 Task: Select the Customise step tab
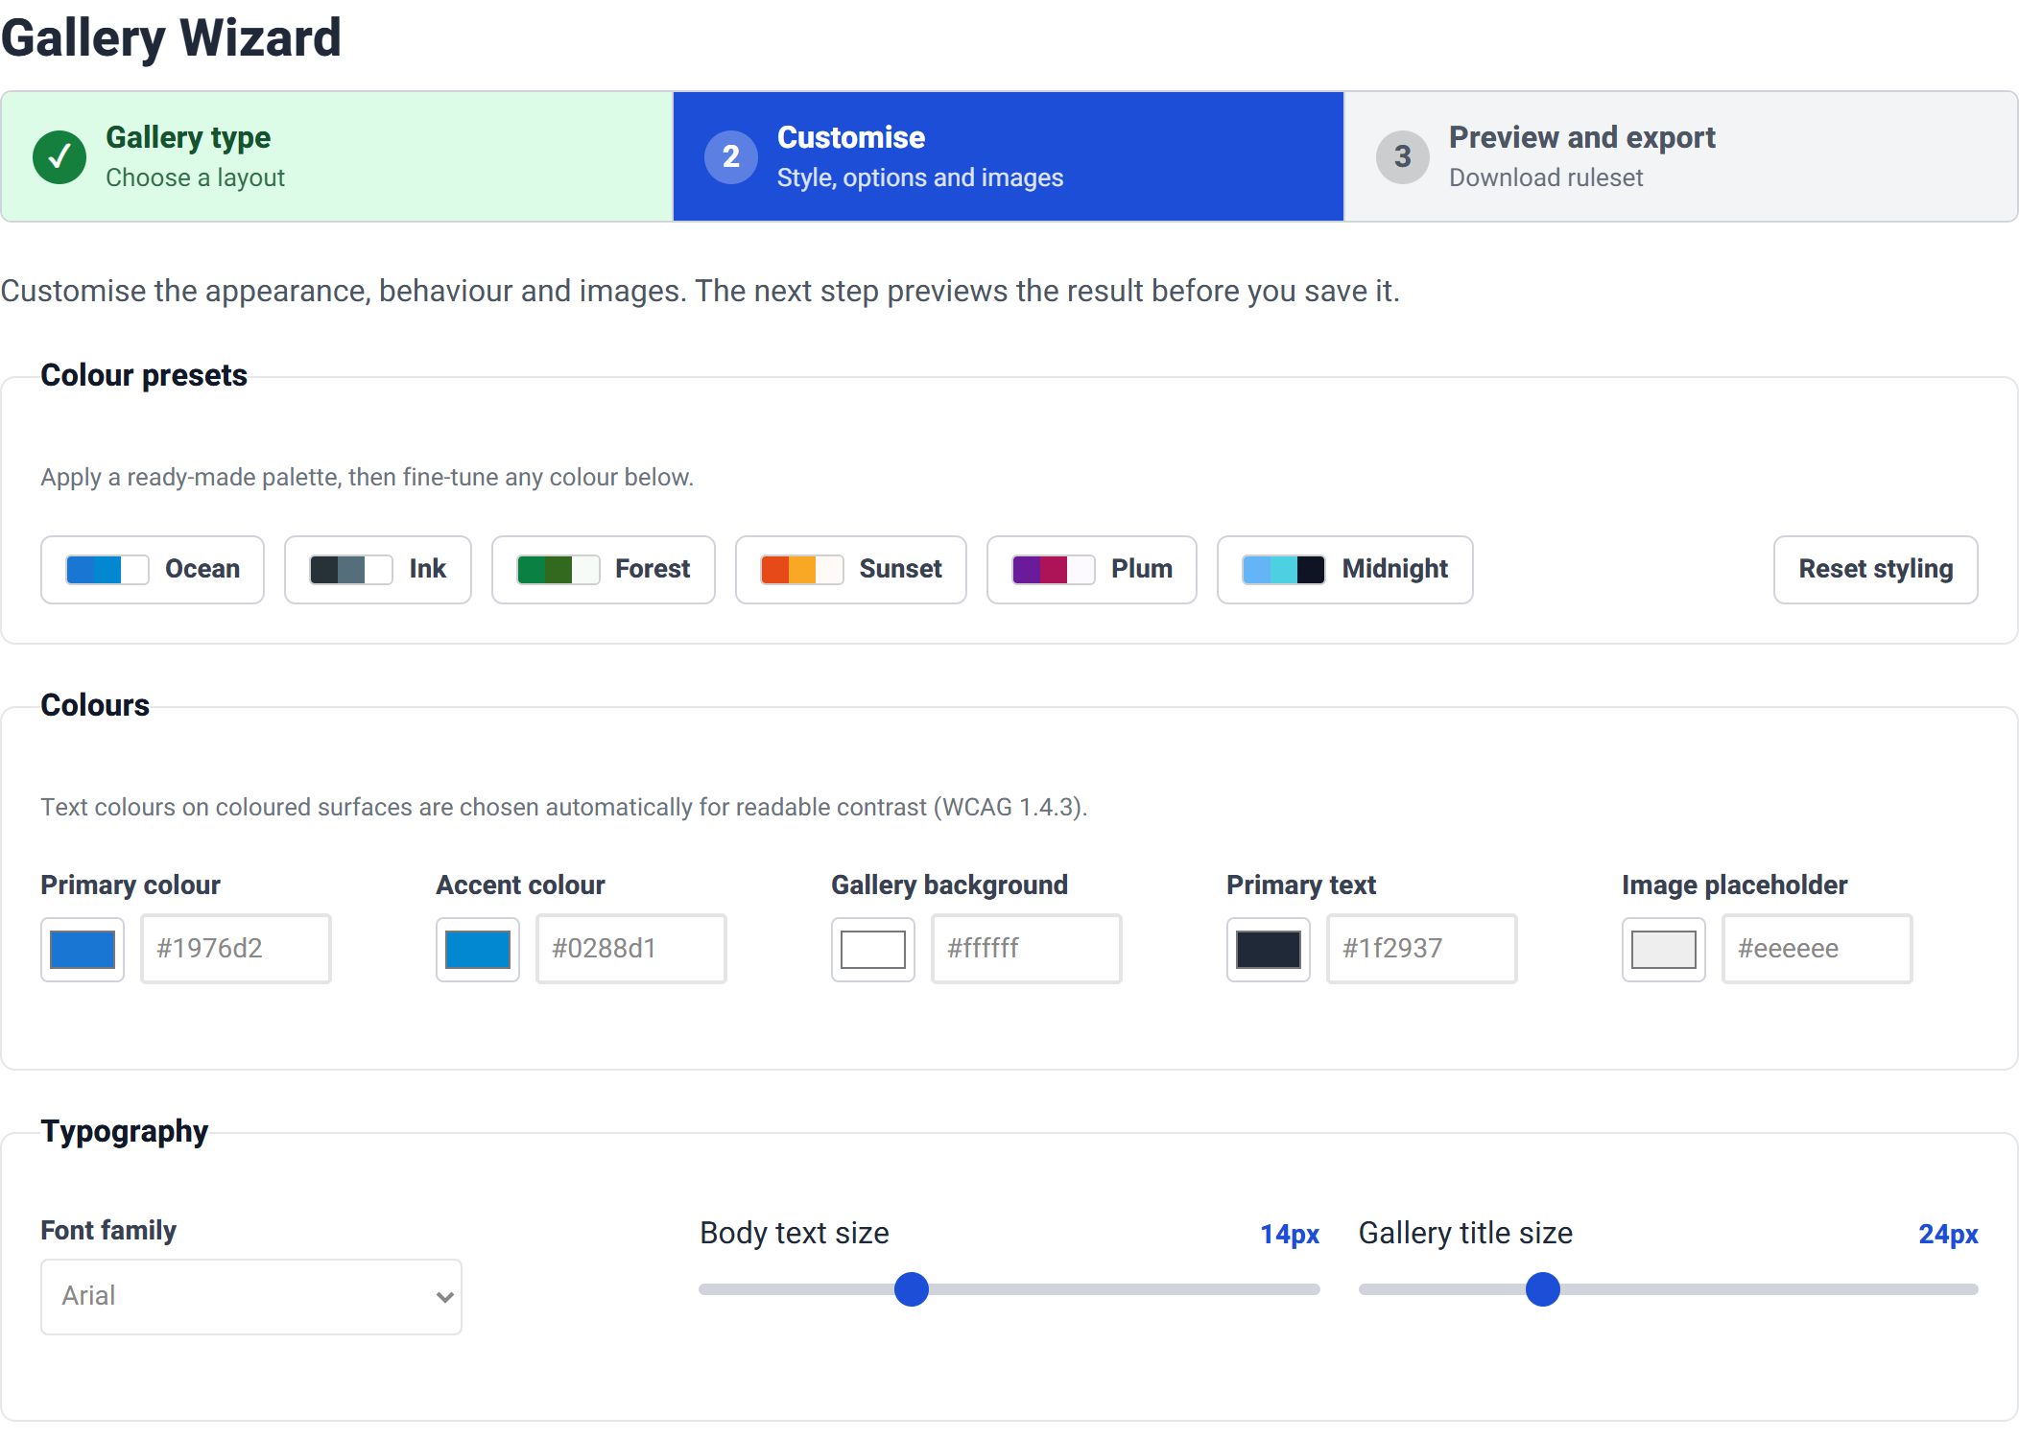pos(1009,156)
